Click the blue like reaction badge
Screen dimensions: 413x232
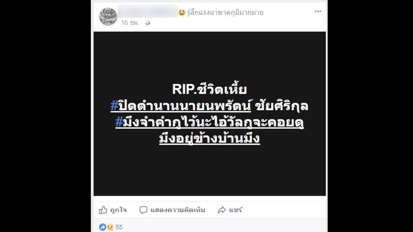[x=102, y=227]
